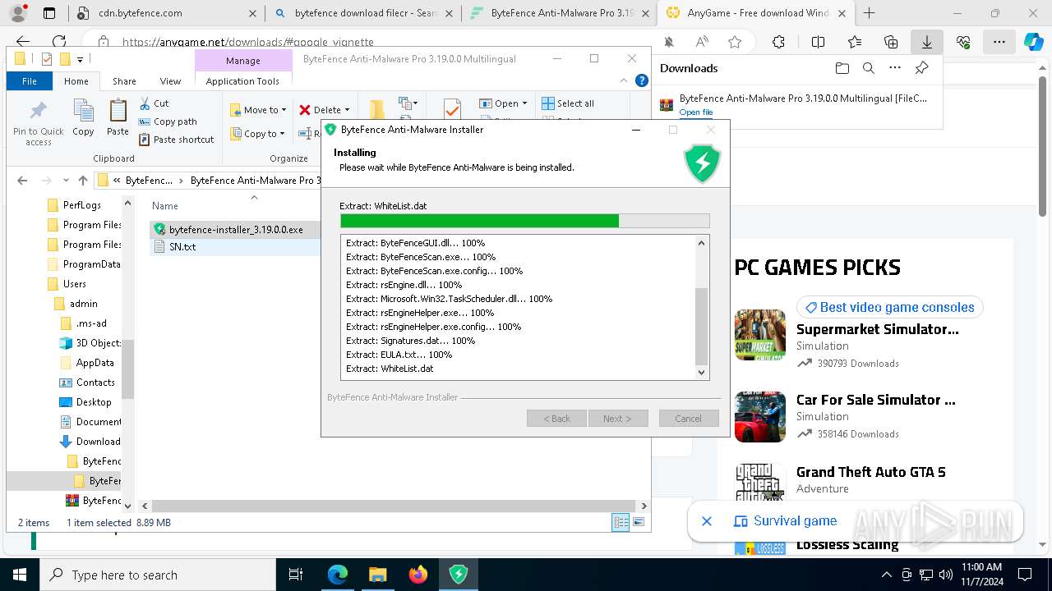Click Cancel in the ByteFence installer
Screen dimensions: 1052x591
(x=689, y=419)
